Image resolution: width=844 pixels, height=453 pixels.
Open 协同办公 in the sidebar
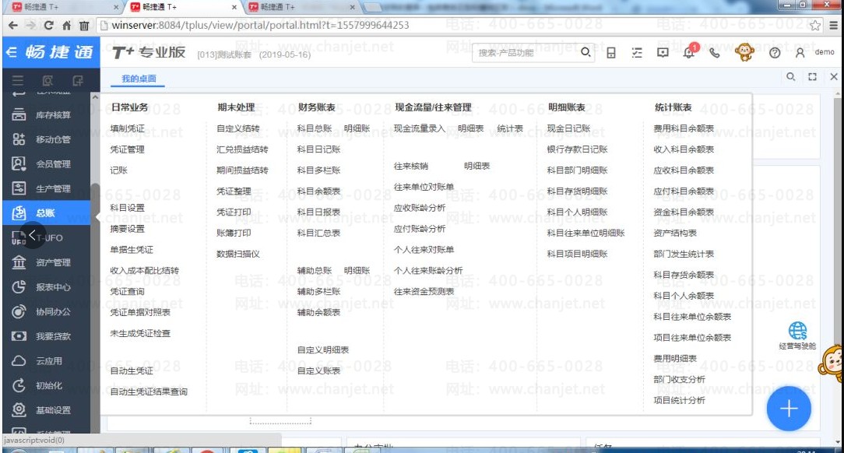click(x=46, y=311)
